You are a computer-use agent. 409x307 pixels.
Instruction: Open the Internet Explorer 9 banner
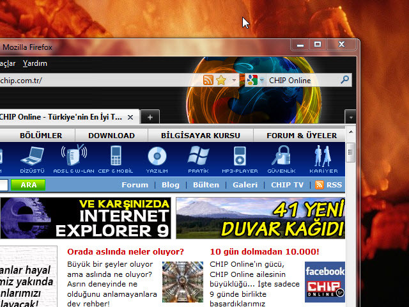(x=85, y=218)
